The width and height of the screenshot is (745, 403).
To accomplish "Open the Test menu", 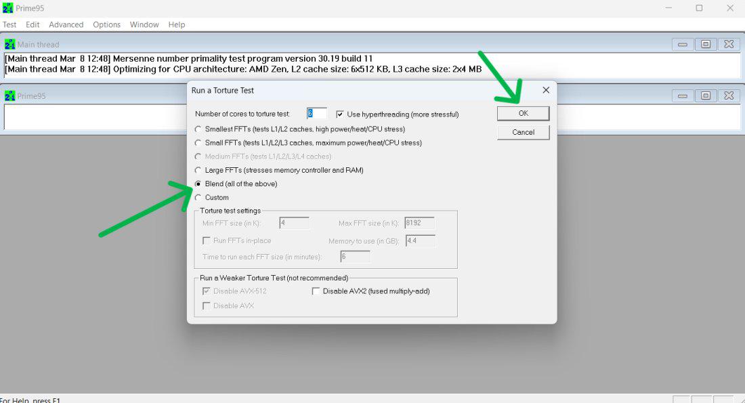I will point(9,24).
